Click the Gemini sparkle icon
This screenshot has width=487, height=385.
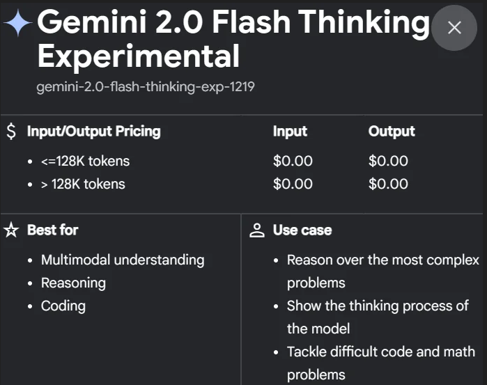point(17,24)
